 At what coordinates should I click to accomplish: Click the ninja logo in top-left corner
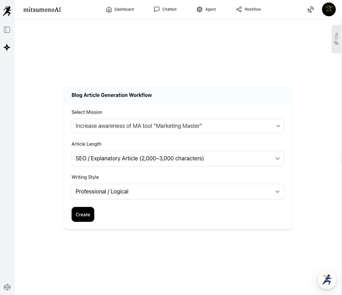pyautogui.click(x=7, y=11)
